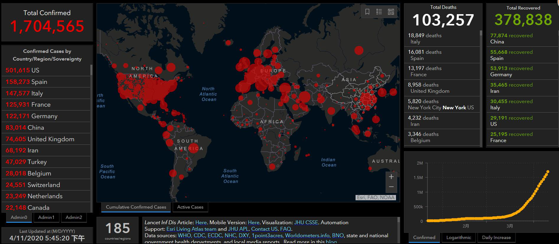The width and height of the screenshot is (559, 244).
Task: Select the Admin0 tab
Action: click(19, 217)
